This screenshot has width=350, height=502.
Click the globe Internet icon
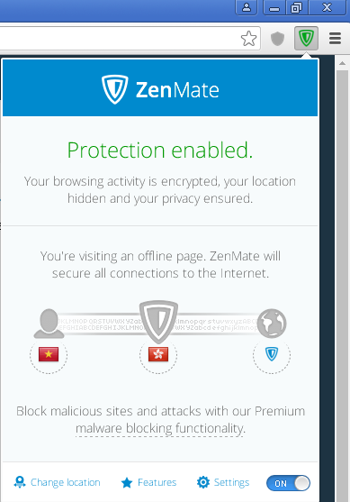click(272, 324)
